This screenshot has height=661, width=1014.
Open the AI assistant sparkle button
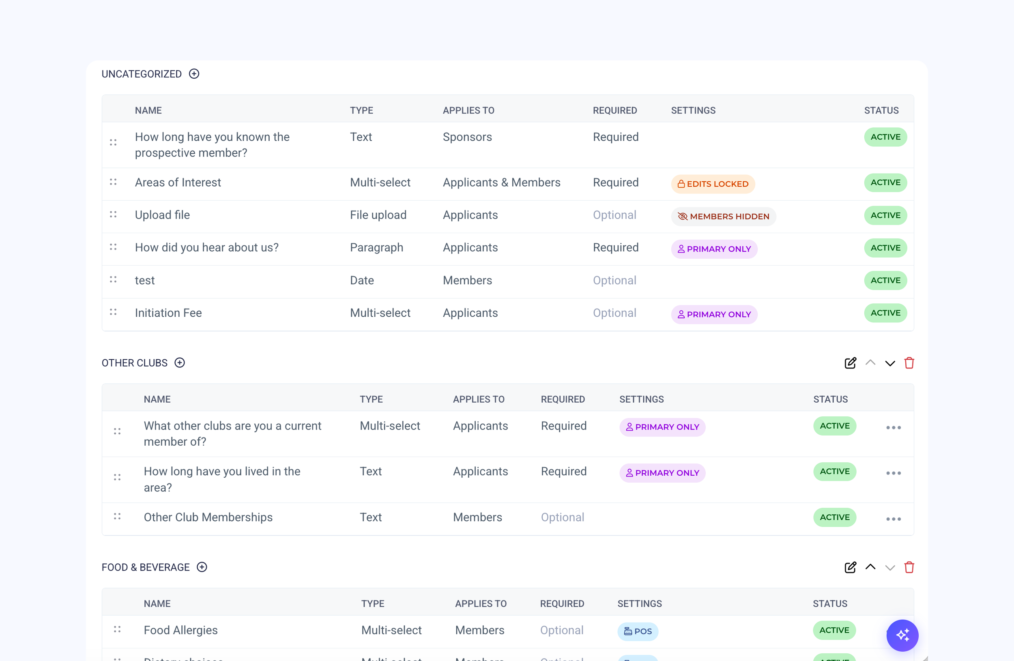point(902,635)
